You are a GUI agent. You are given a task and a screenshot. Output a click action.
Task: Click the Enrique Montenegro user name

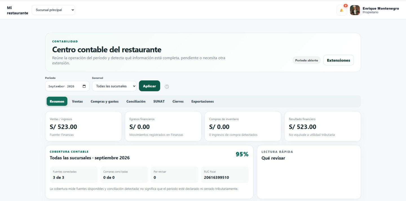pyautogui.click(x=381, y=8)
